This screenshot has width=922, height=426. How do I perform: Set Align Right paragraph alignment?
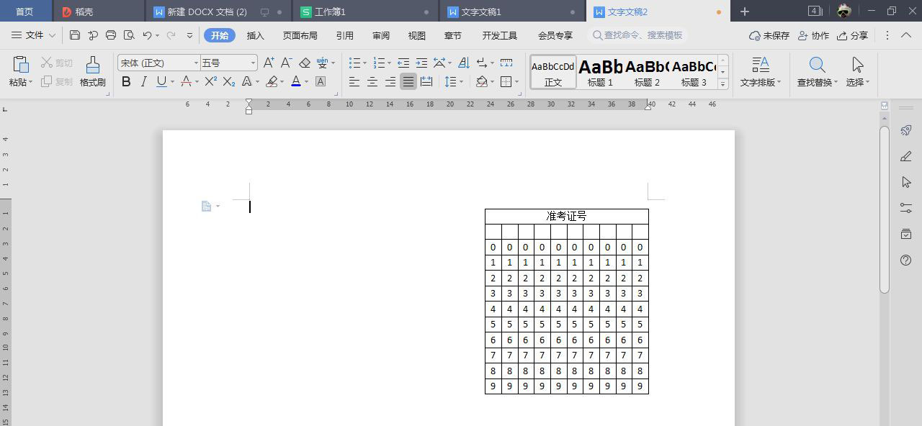[390, 82]
